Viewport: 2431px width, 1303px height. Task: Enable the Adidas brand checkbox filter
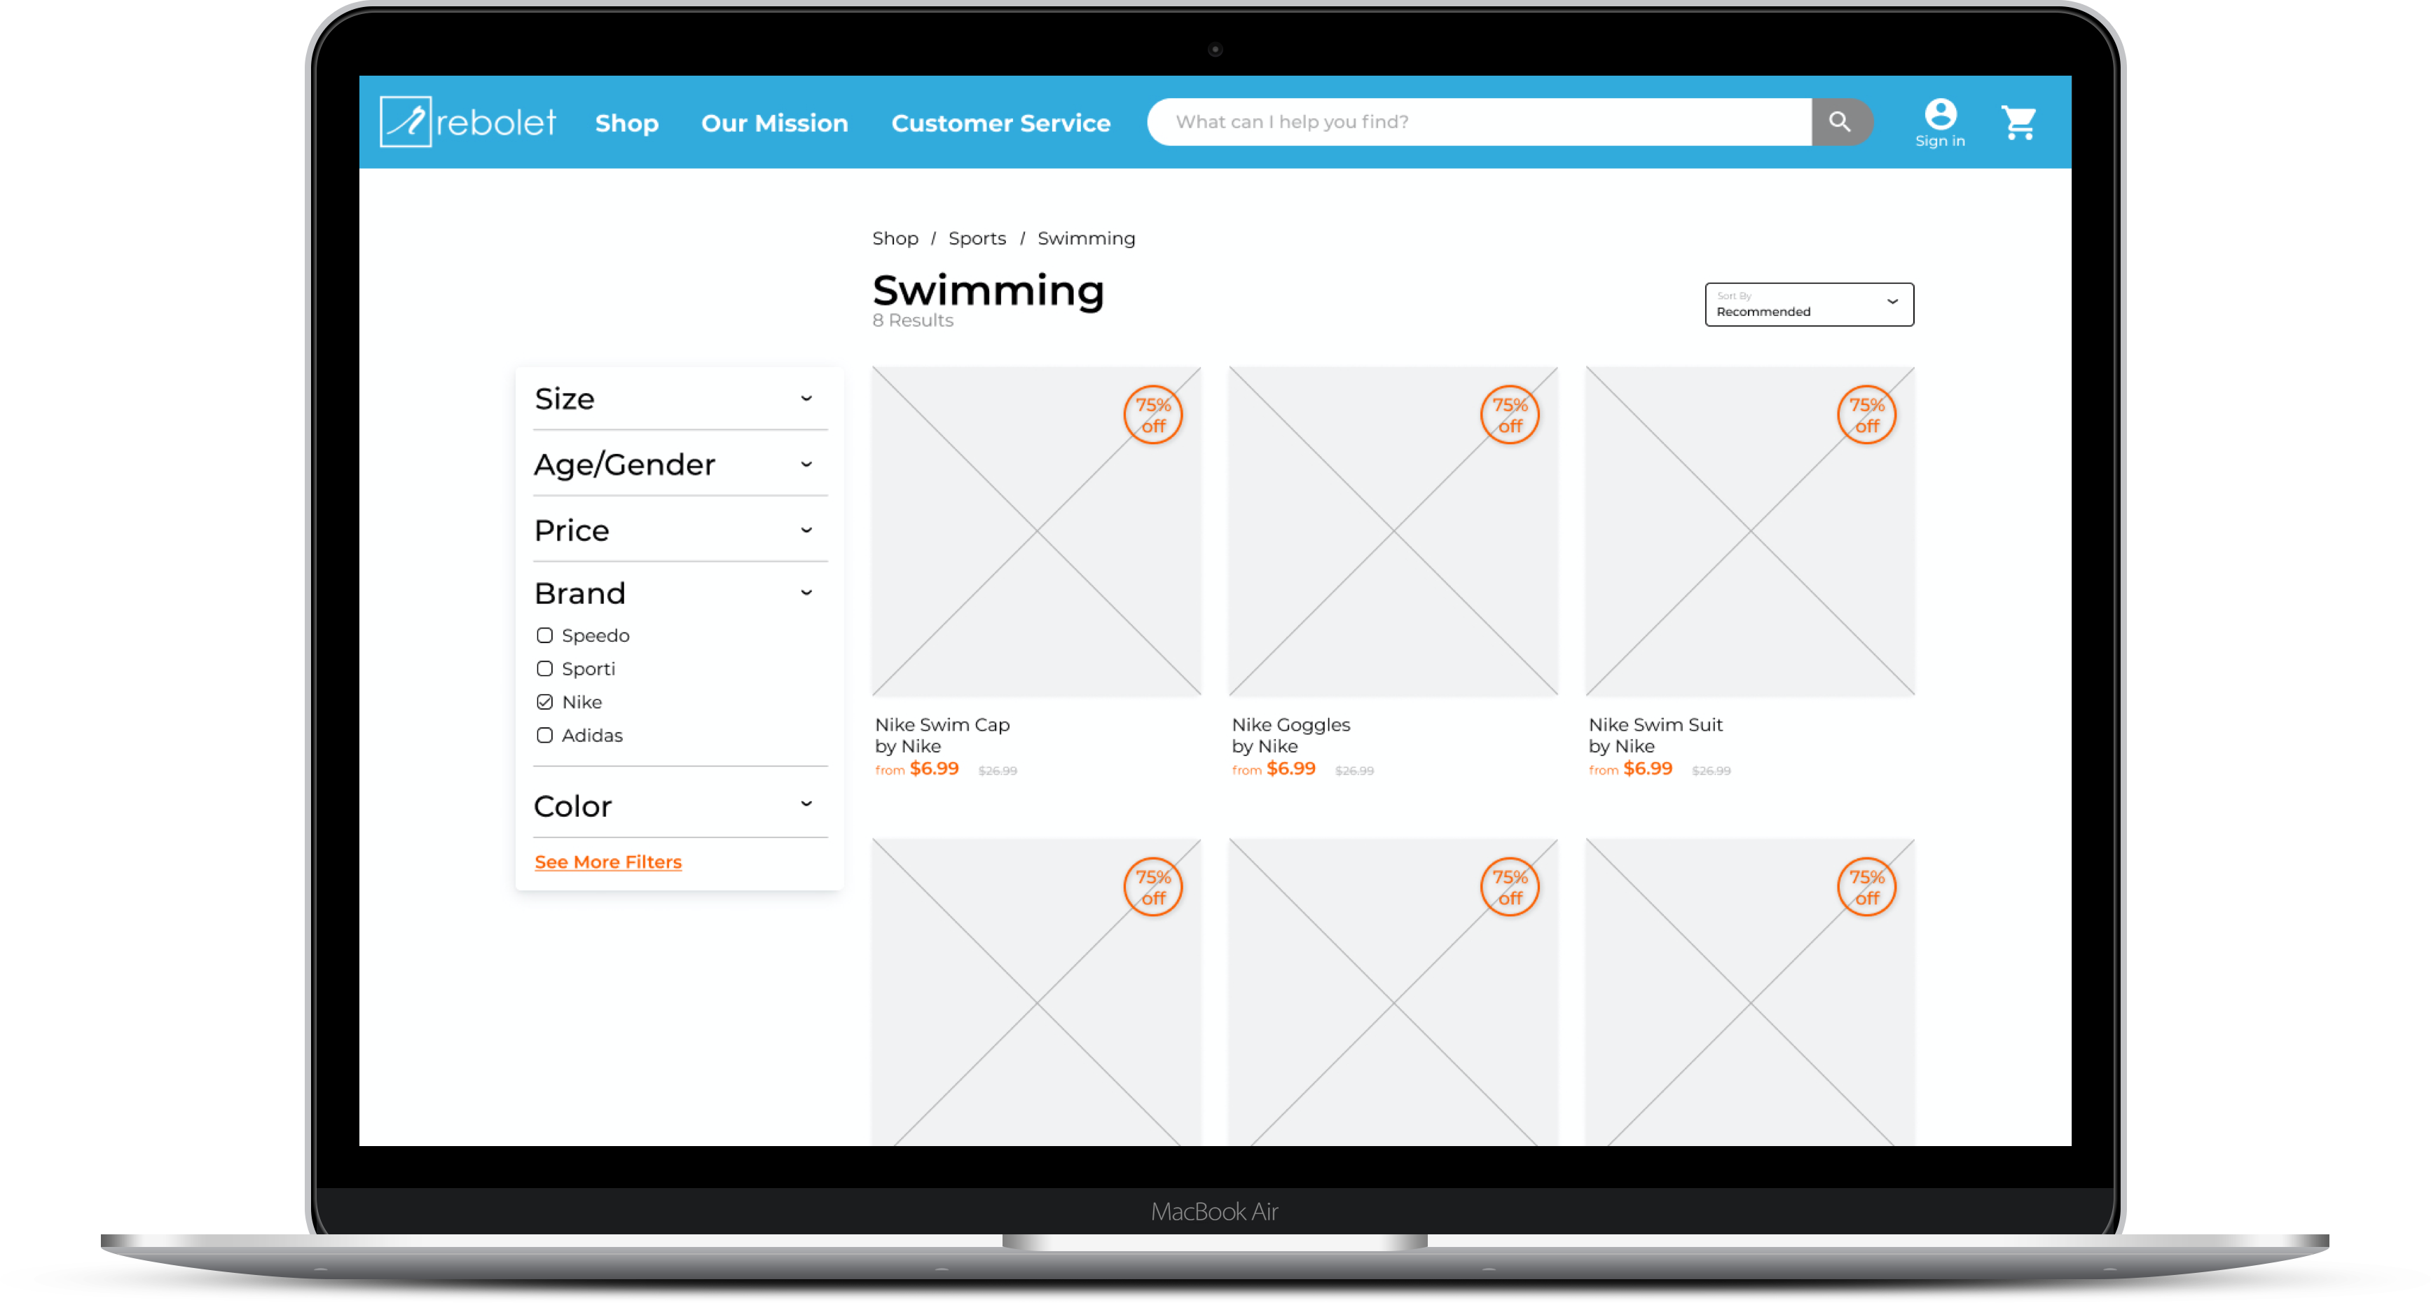544,735
